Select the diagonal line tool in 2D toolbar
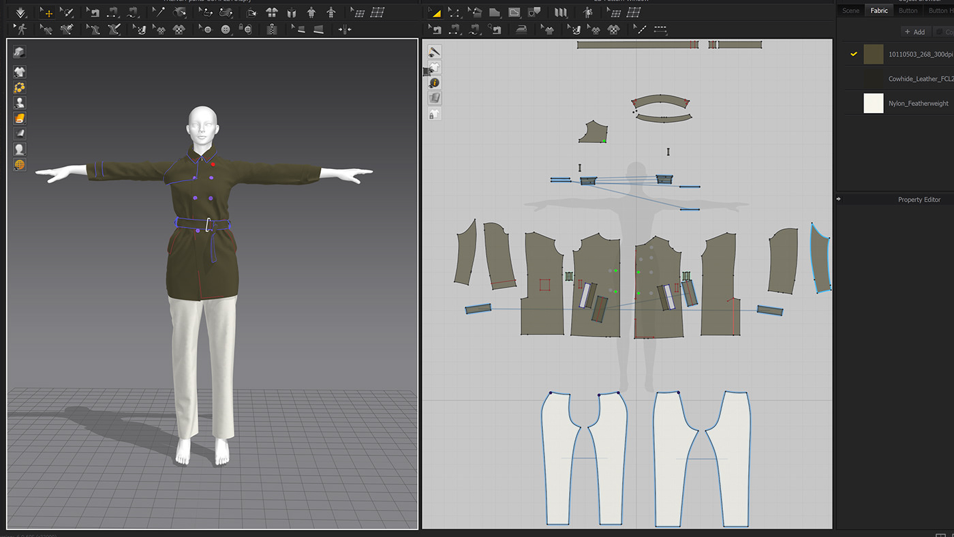The width and height of the screenshot is (954, 537). [x=641, y=29]
